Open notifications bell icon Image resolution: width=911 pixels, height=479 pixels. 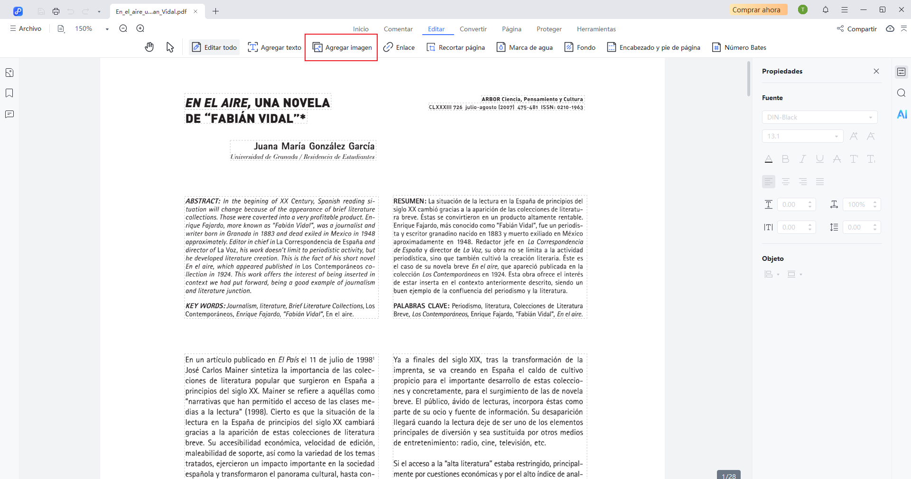826,9
